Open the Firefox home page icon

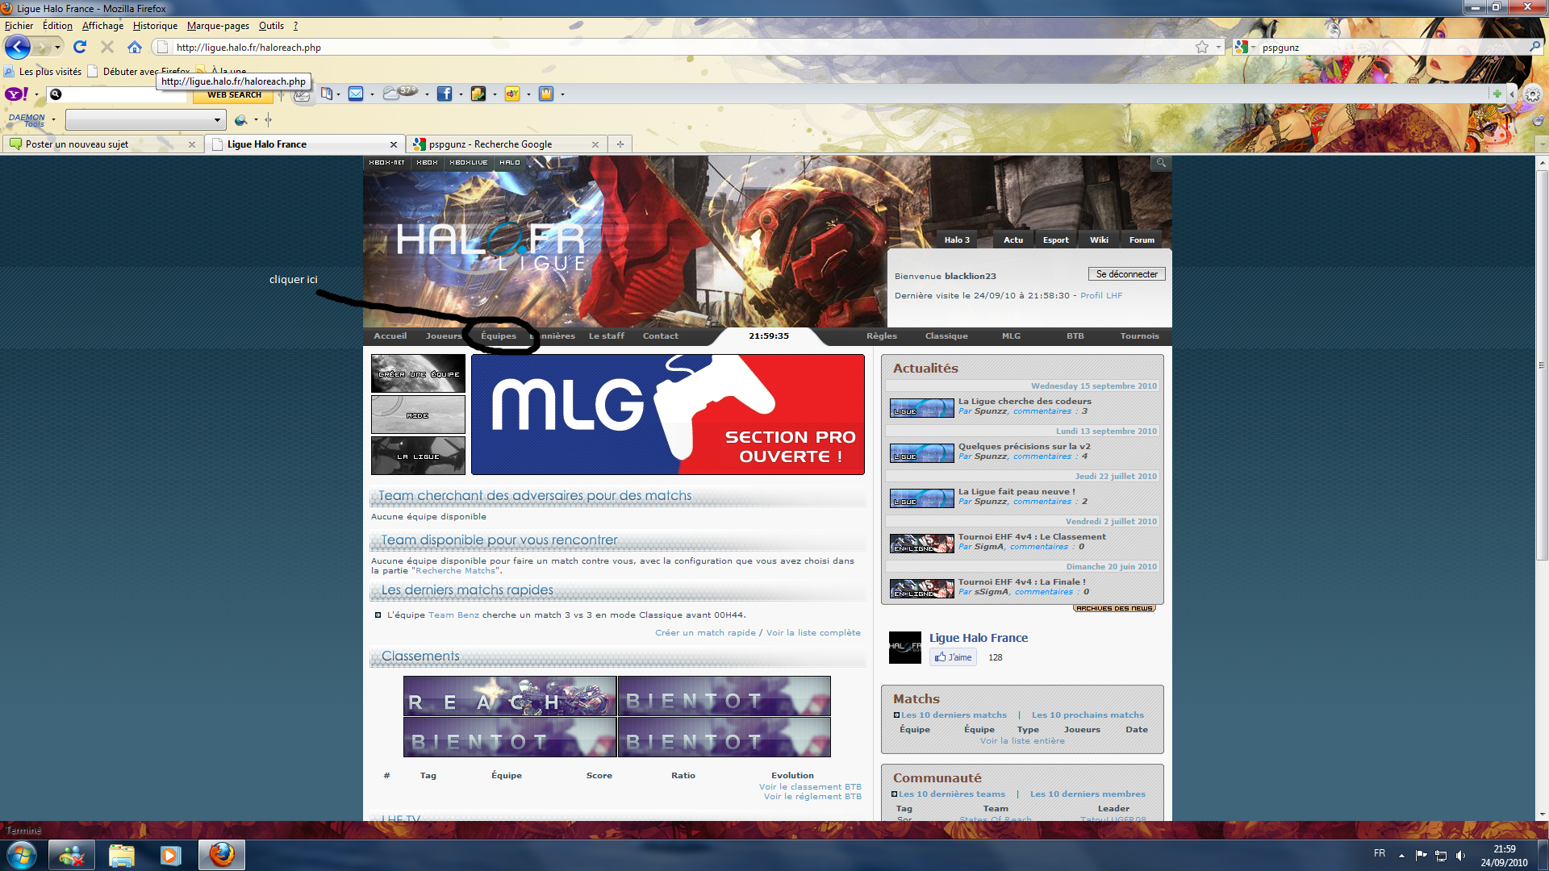135,47
